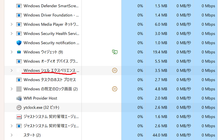Image resolution: width=222 pixels, height=140 pixels.
Task: Select the Windows タスクのホスト プロセス name
Action: point(50,80)
